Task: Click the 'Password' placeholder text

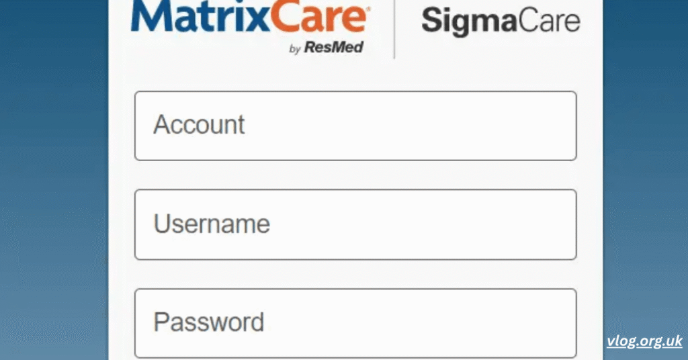Action: [x=209, y=322]
